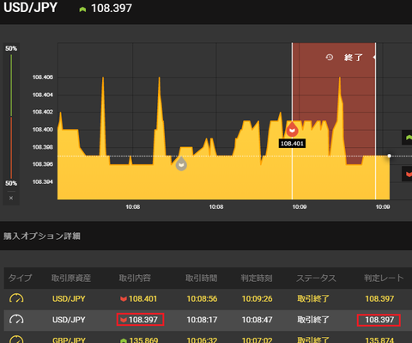Click the 判定レート column header
This screenshot has height=343, width=412.
tap(384, 278)
